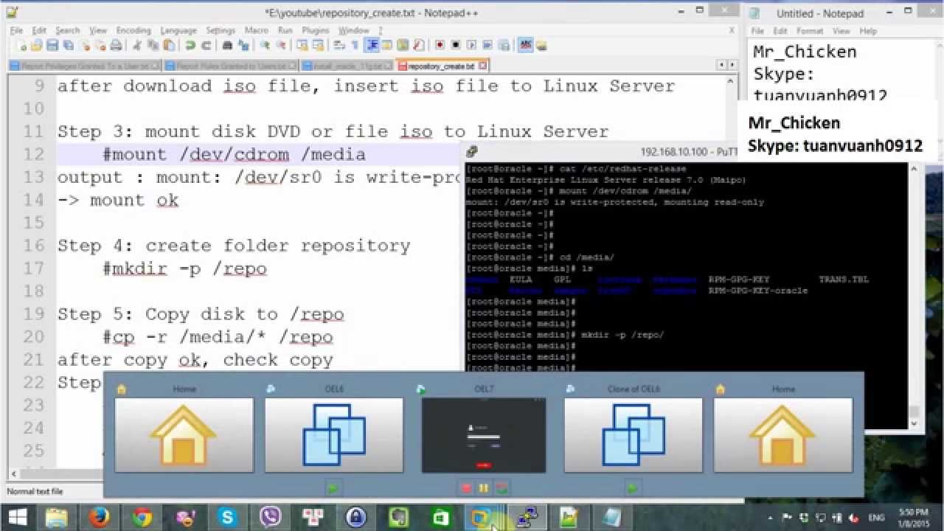The width and height of the screenshot is (944, 531).
Task: Open Firefox from the taskbar
Action: pos(99,517)
